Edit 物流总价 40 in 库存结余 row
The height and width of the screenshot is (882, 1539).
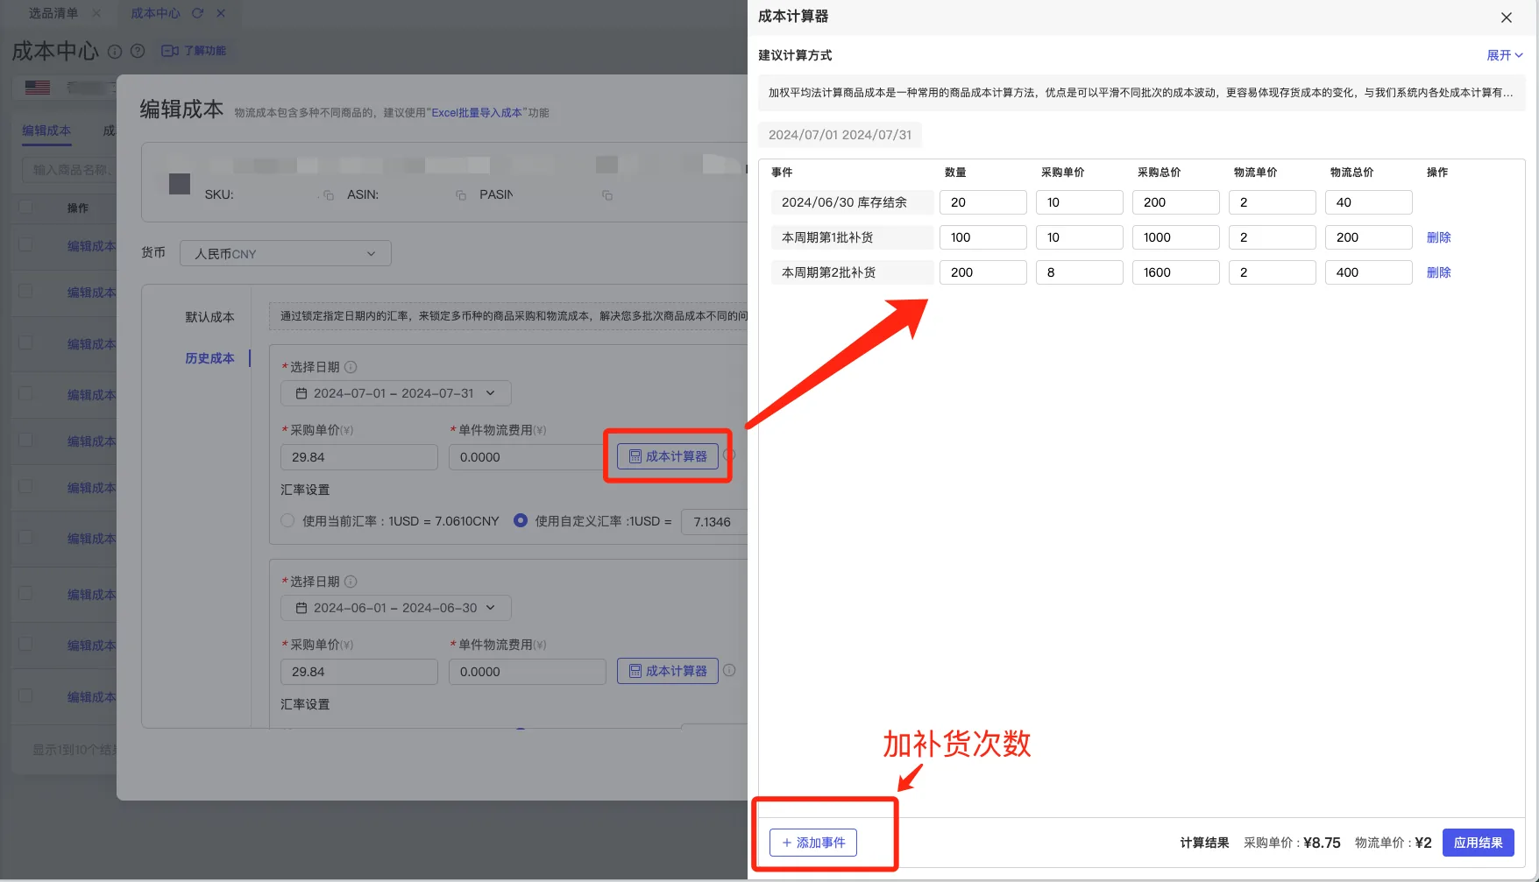click(1368, 202)
